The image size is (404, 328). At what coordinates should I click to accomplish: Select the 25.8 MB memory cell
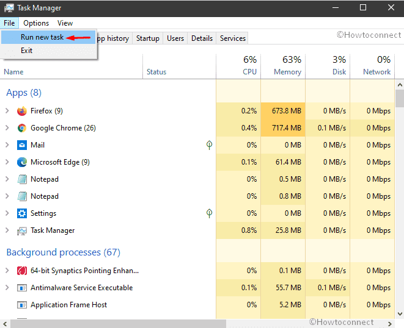[283, 230]
